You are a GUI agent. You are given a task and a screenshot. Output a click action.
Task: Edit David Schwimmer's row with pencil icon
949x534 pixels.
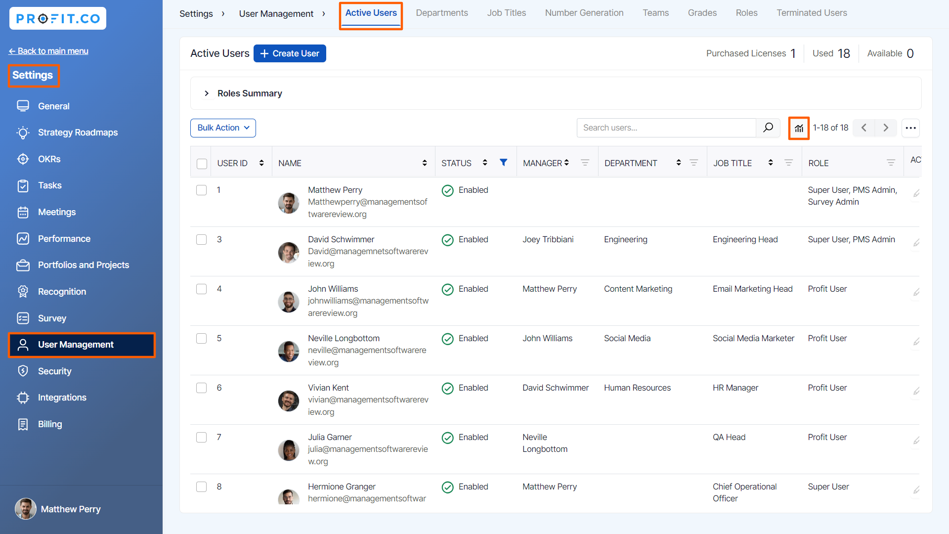(x=916, y=243)
